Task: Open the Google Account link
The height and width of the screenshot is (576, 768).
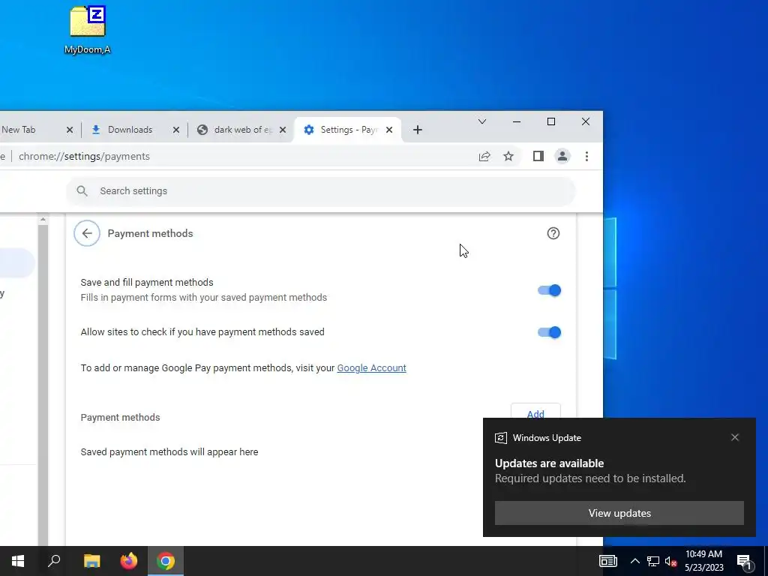Action: pos(371,367)
